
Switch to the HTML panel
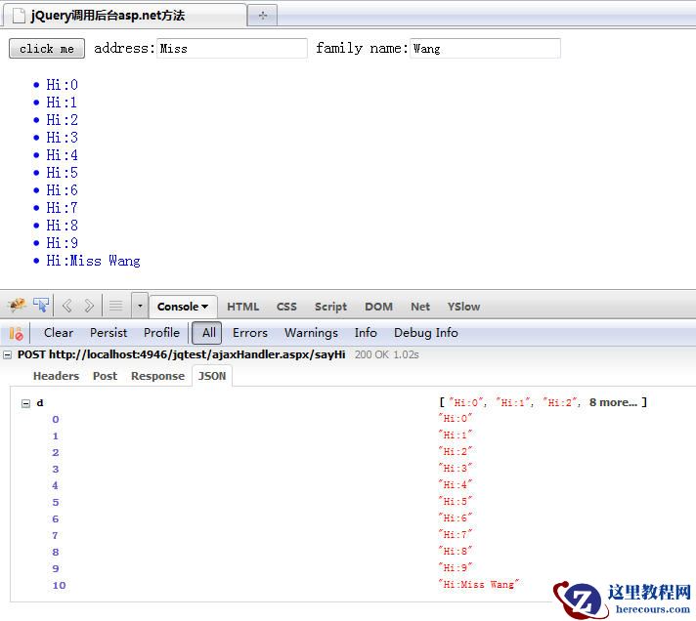click(x=242, y=307)
